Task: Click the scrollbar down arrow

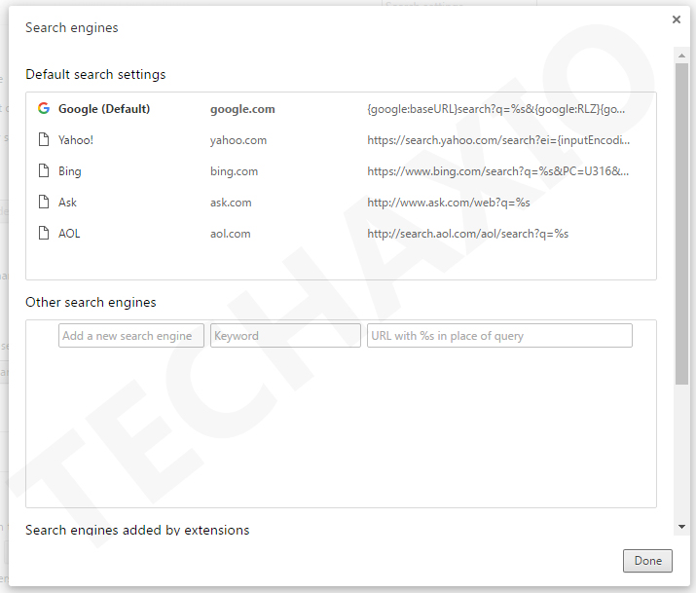Action: [x=681, y=527]
